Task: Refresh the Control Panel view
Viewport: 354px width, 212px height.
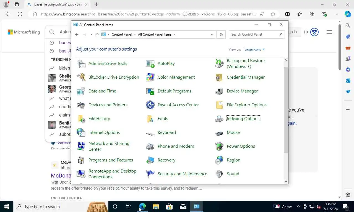Action: [221, 35]
